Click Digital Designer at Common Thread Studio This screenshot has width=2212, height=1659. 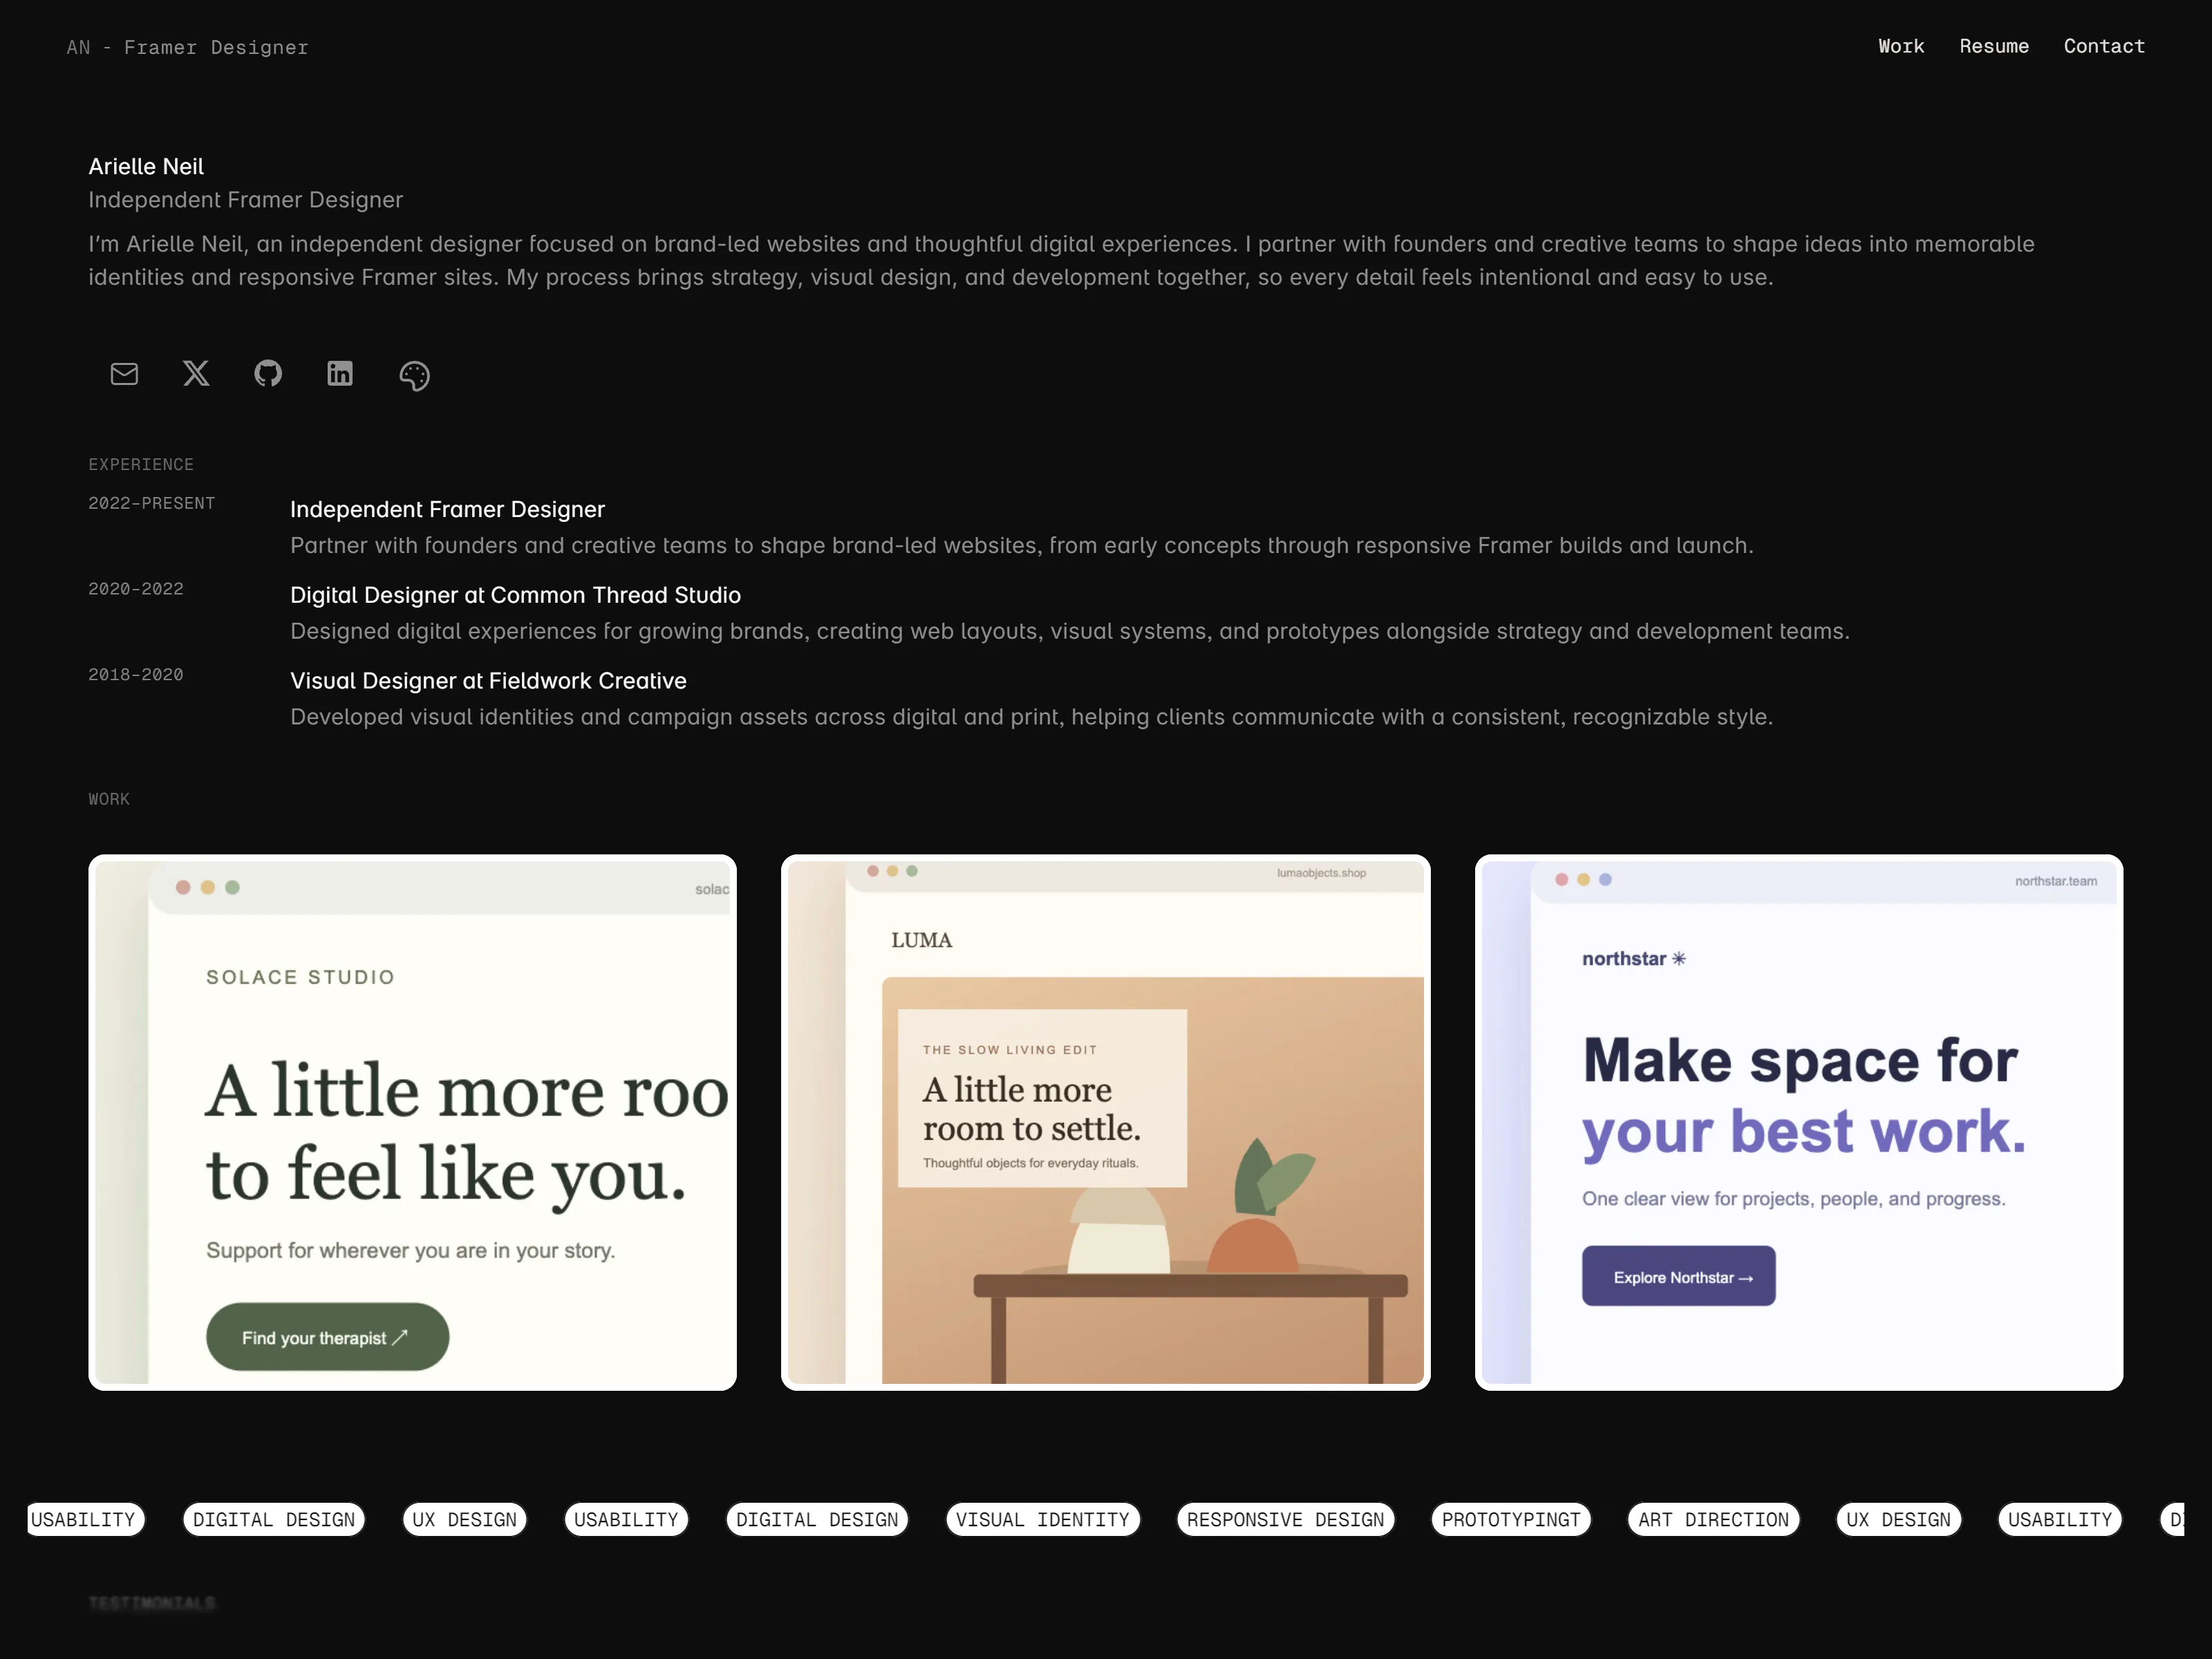(x=515, y=595)
